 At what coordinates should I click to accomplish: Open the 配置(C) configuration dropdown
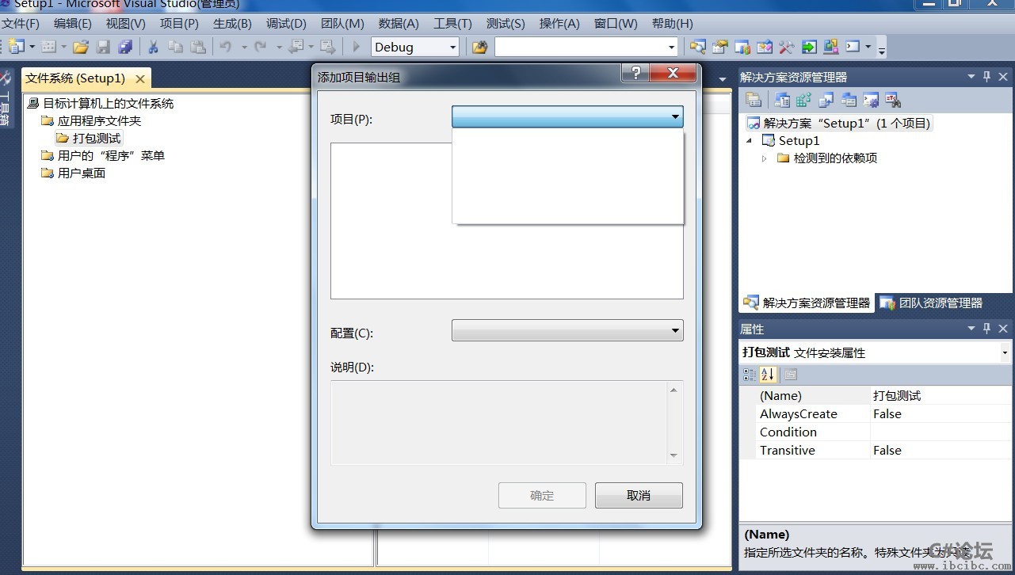[x=567, y=330]
